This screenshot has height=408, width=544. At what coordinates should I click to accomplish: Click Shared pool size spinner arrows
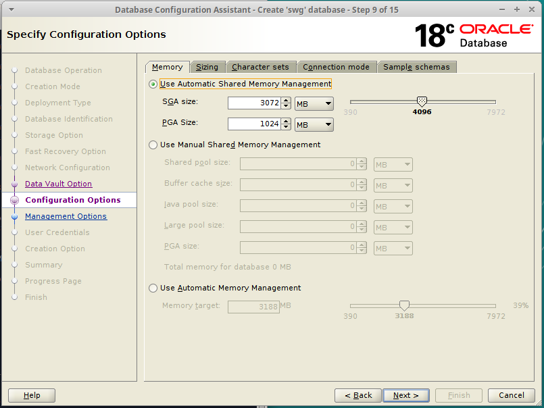tap(362, 164)
